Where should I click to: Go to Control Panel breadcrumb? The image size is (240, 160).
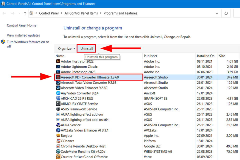49,13
